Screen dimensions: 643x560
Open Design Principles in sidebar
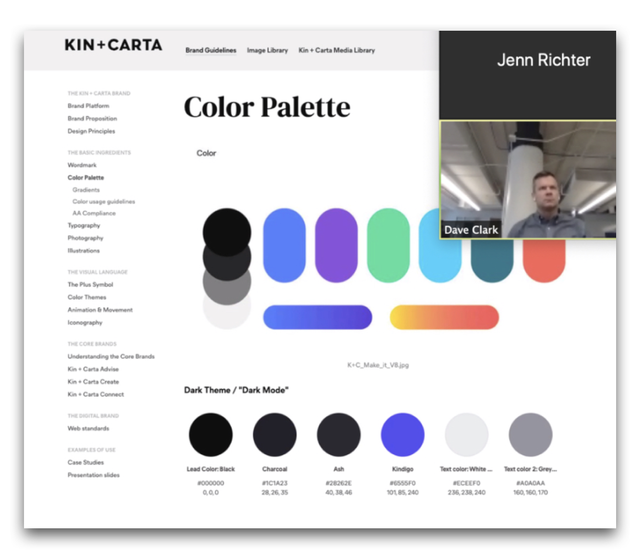(x=91, y=131)
